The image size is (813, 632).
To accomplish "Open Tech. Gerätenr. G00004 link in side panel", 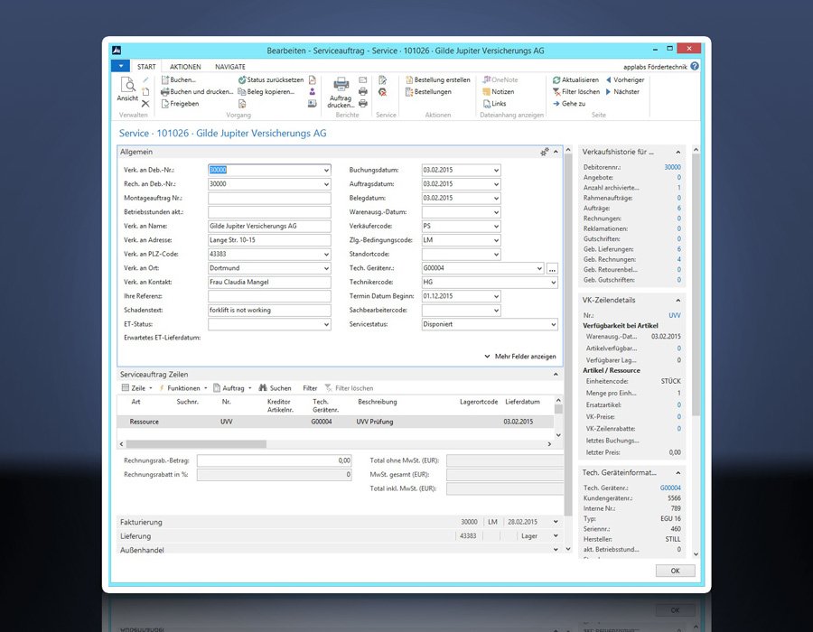I will coord(670,488).
